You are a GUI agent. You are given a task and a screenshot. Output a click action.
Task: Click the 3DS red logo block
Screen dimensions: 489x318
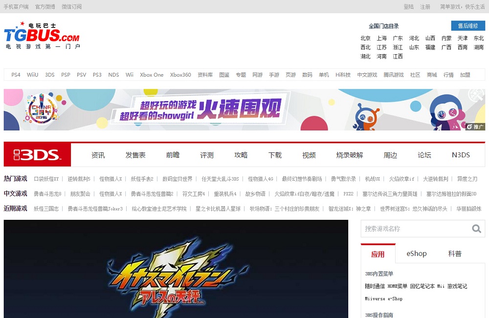point(38,155)
